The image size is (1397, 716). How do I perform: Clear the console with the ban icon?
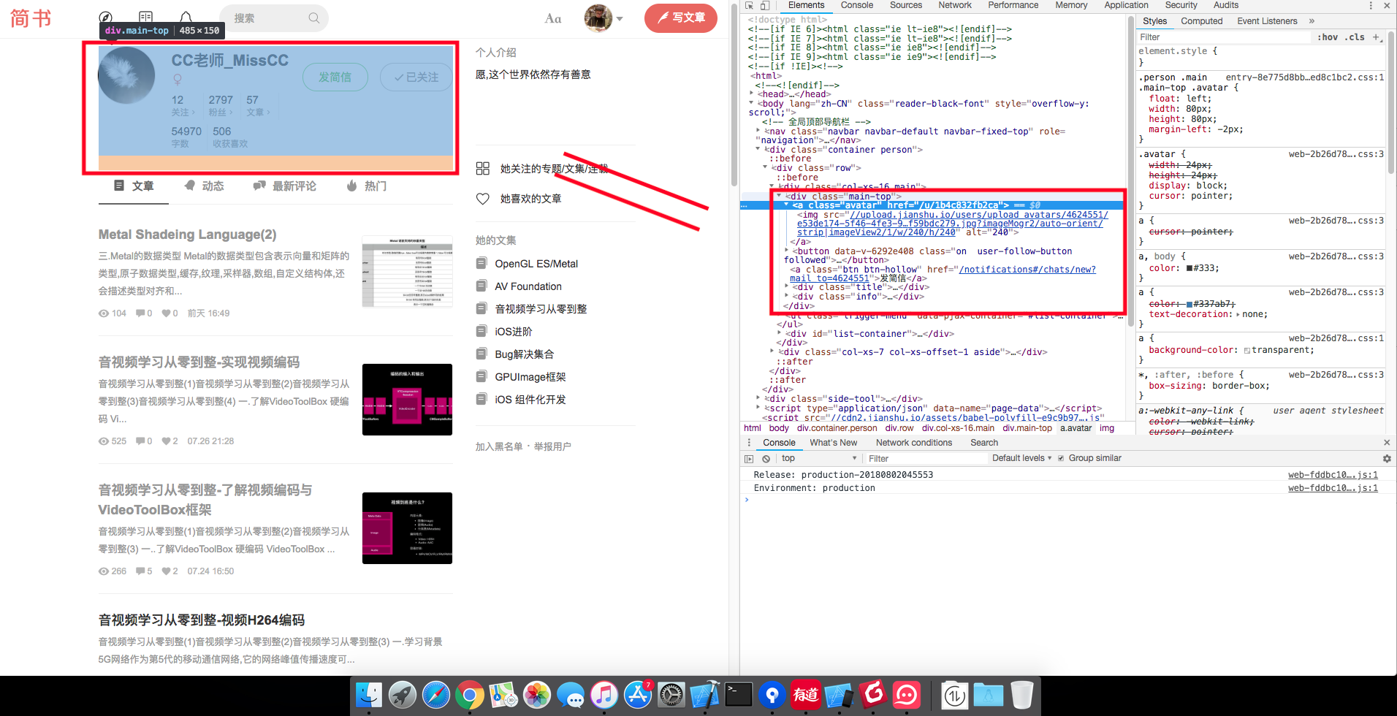(766, 459)
